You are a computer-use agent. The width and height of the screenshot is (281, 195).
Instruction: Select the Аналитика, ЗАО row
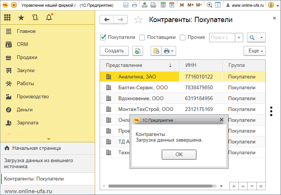pos(182,77)
